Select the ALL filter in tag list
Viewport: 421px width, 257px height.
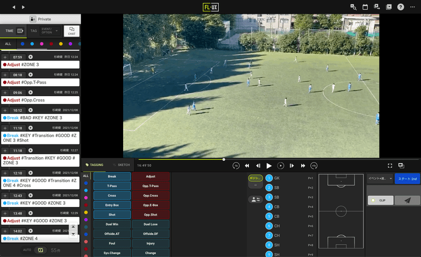(8, 44)
